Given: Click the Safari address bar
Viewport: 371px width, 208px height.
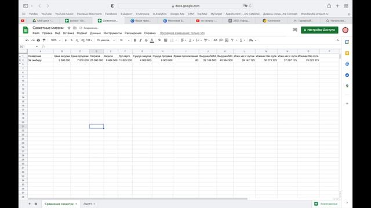Looking at the screenshot, I should pos(185,6).
